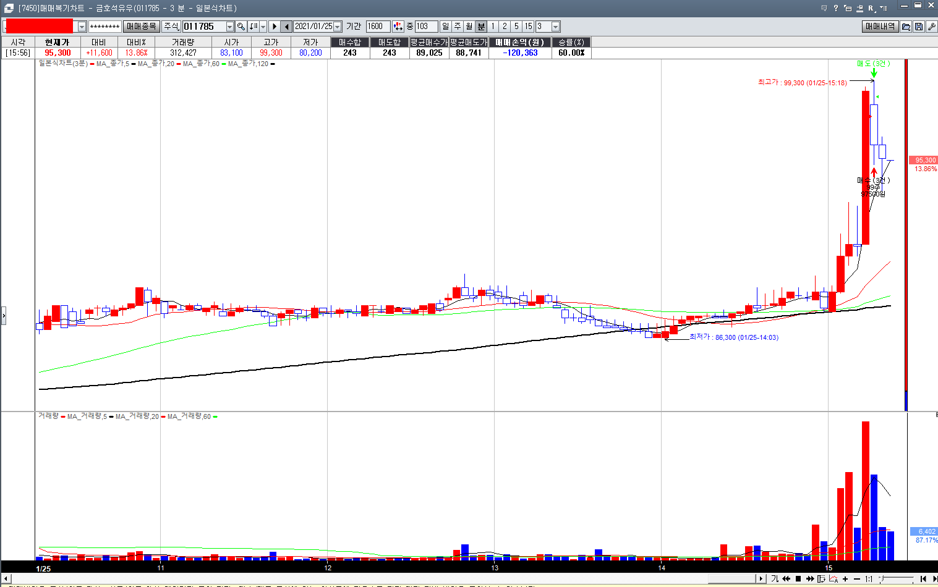Click the open folder icon in toolbar
938x587 pixels.
(x=906, y=27)
